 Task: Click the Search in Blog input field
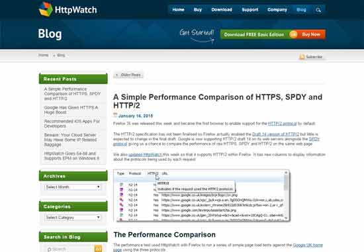click(69, 249)
